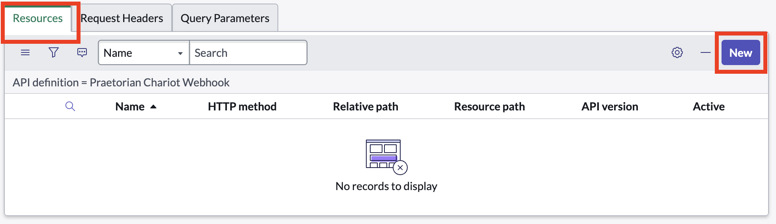Click the Name sort ascending arrow
Viewport: 776px width, 224px height.
(154, 107)
